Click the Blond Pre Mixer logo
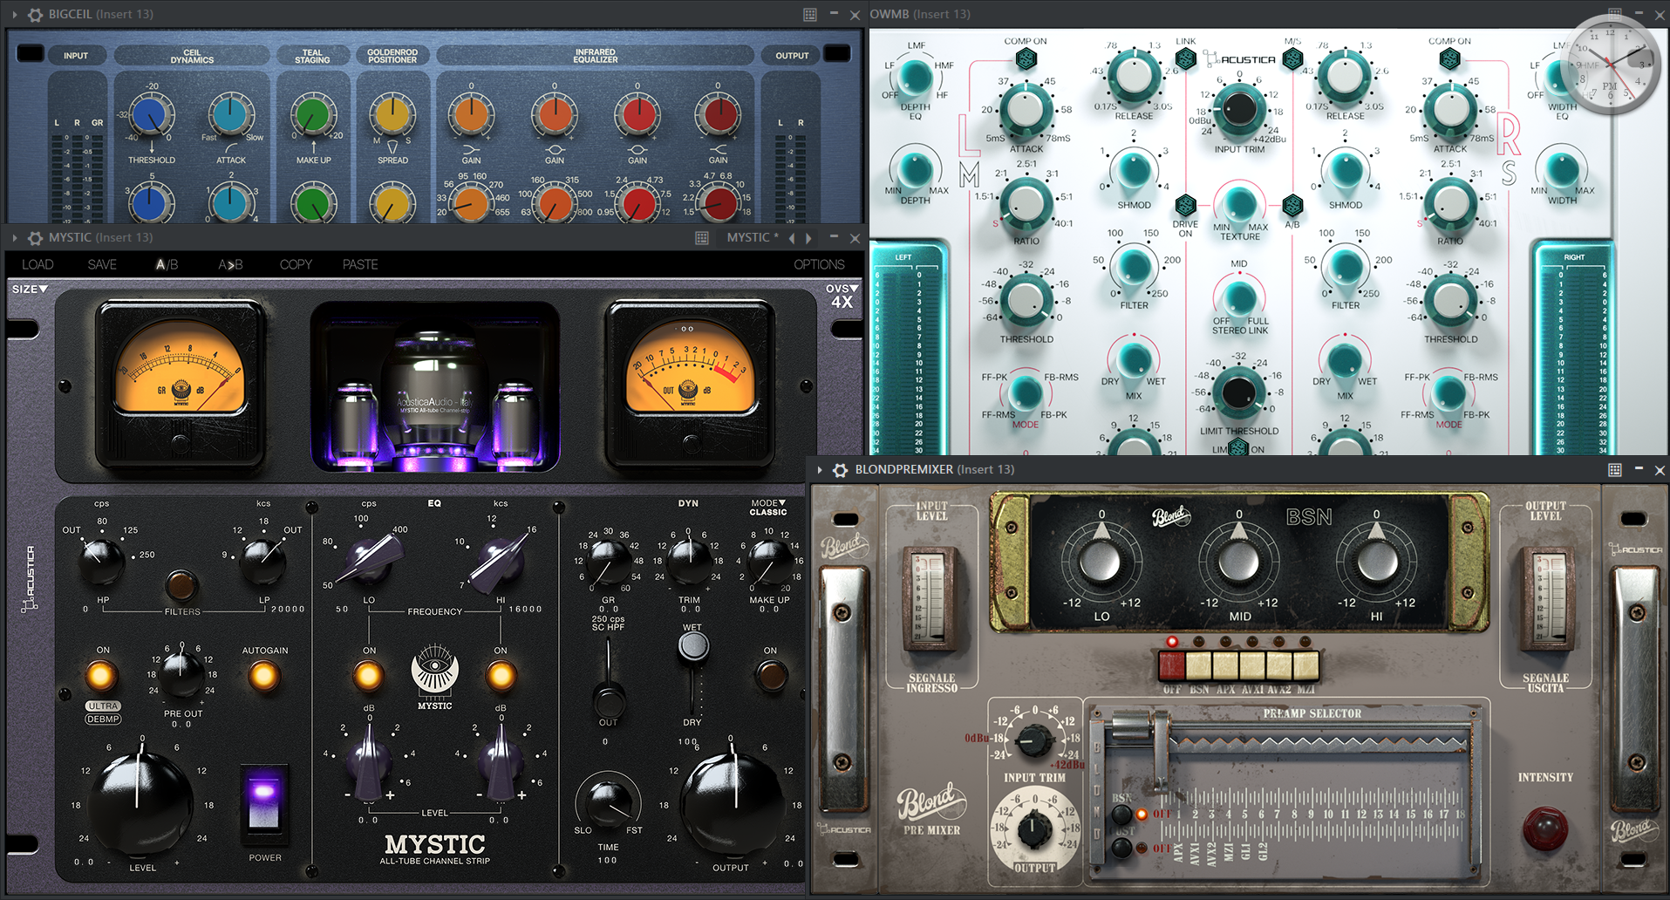Viewport: 1670px width, 900px height. pyautogui.click(x=931, y=810)
